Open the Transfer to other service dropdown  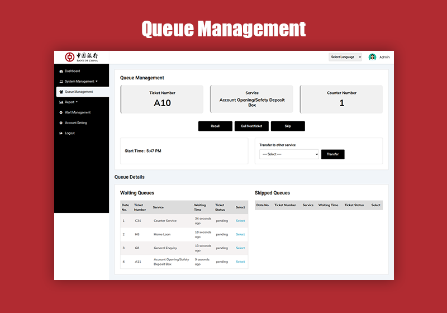point(289,154)
